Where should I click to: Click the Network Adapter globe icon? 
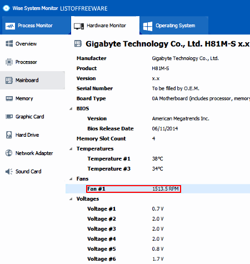[x=9, y=153]
